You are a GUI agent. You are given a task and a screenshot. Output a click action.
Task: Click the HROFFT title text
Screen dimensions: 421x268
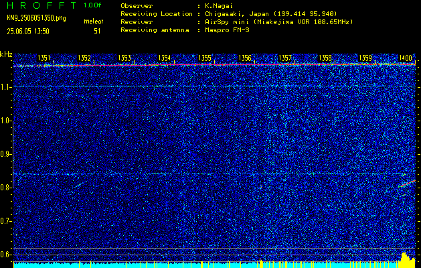coord(41,5)
